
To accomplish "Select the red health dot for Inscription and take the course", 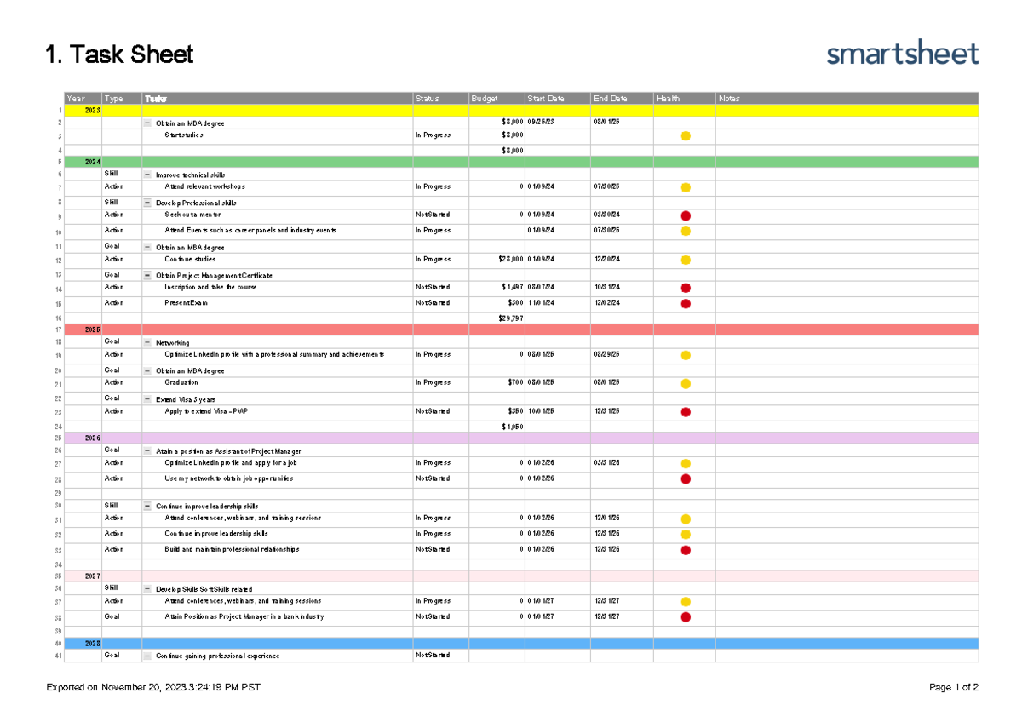I will (686, 288).
